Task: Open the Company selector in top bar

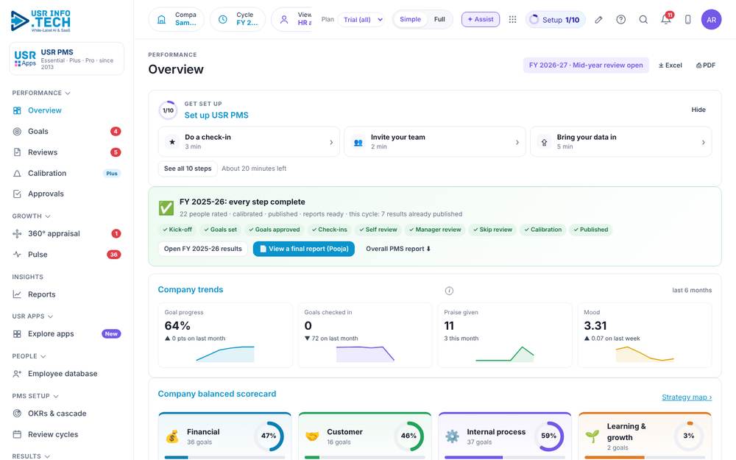Action: click(x=177, y=19)
